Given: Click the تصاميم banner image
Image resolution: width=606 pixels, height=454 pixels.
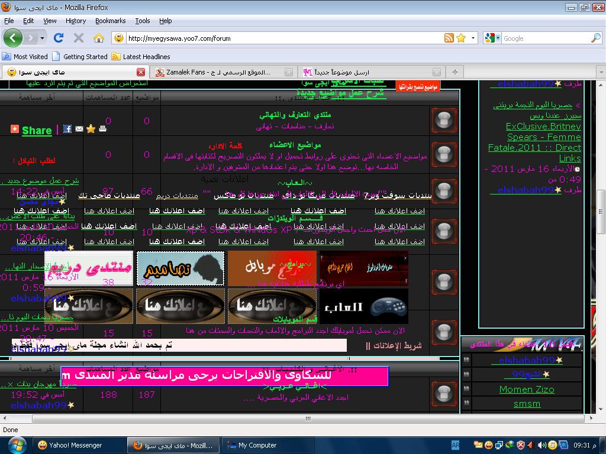Looking at the screenshot, I should pos(180,268).
